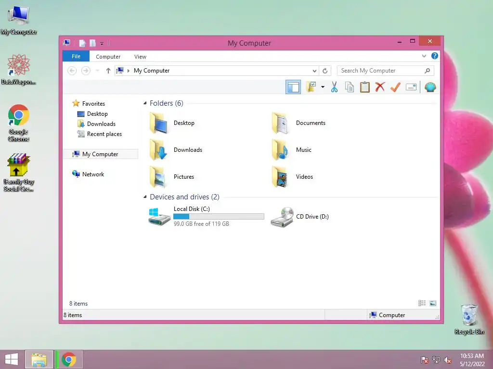
Task: Click the folder options toolbar icon
Action: pyautogui.click(x=311, y=87)
